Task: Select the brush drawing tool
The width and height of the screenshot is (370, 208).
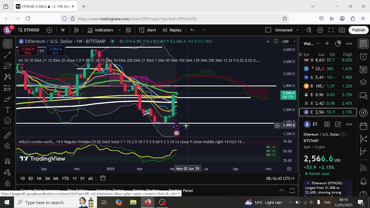Action: 8,99
